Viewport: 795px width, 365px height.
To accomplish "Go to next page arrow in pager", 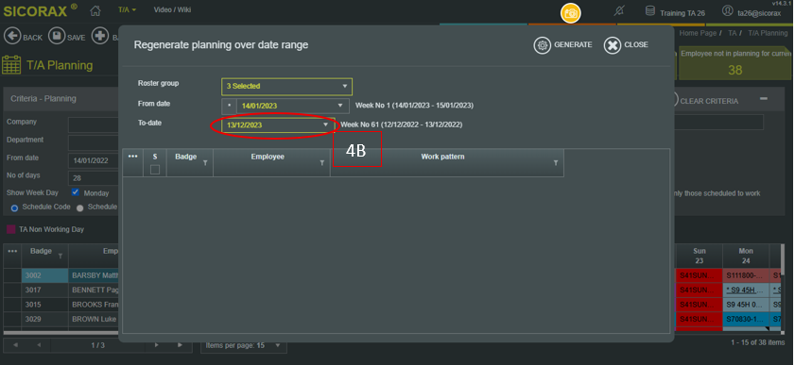I will [x=156, y=345].
